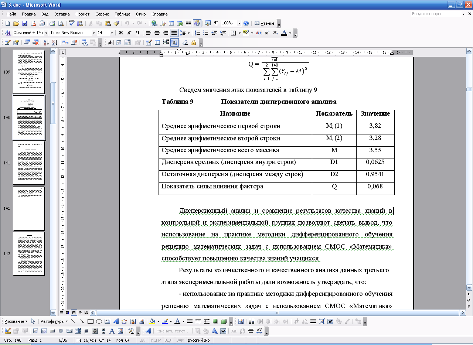Toggle Document Map pane
The image size is (473, 345).
pyautogui.click(x=208, y=23)
